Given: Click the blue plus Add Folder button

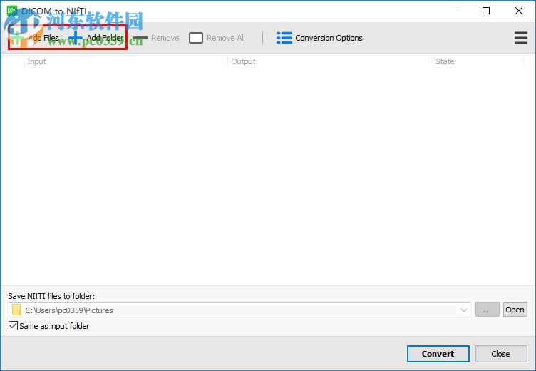Looking at the screenshot, I should click(96, 38).
